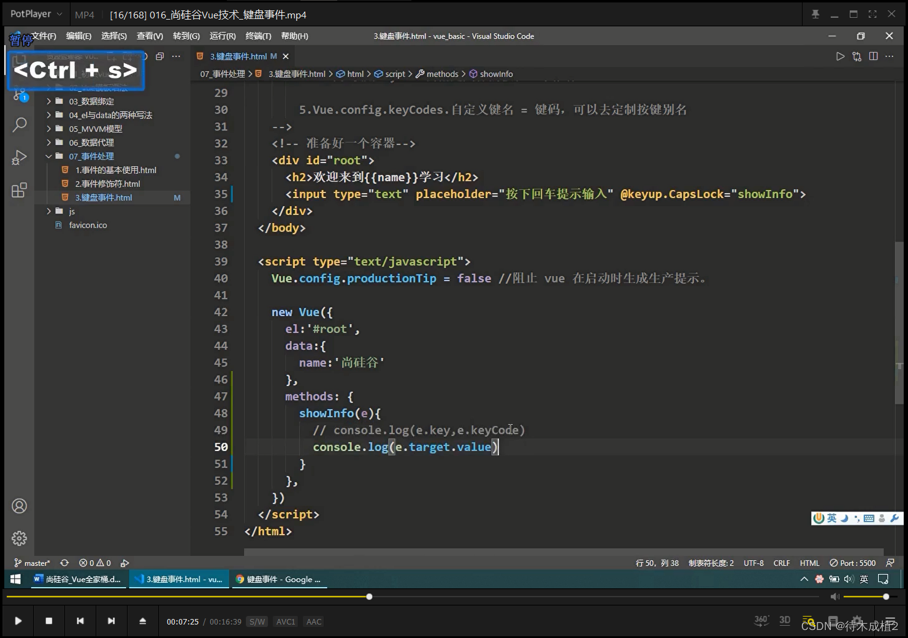Image resolution: width=908 pixels, height=638 pixels.
Task: Open the 运行(R) menu
Action: (223, 36)
